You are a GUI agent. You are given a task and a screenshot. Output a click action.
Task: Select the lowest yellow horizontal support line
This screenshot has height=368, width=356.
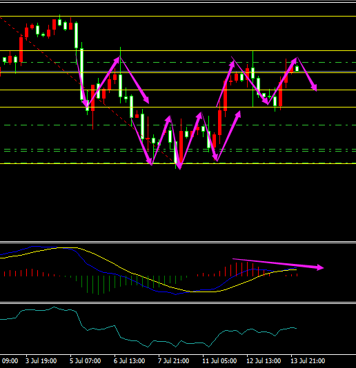[178, 163]
